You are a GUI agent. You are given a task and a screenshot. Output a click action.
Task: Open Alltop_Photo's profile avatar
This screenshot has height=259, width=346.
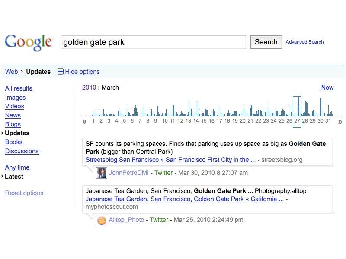coord(101,220)
